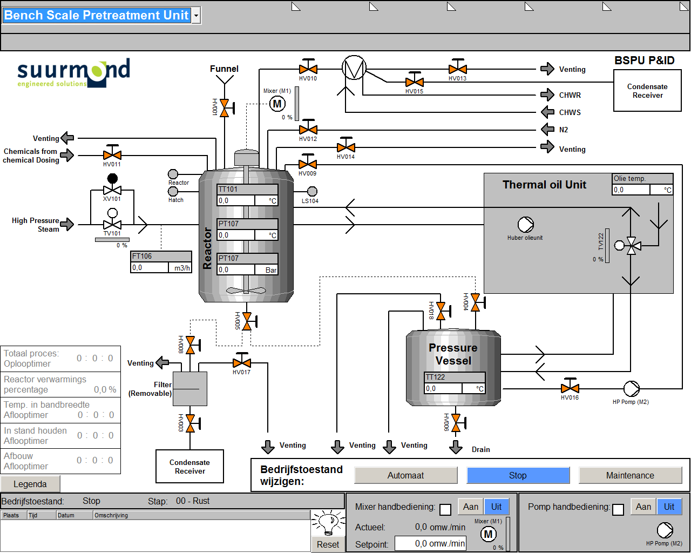691x553 pixels.
Task: Click the TV122 position bar
Action: click(x=607, y=246)
